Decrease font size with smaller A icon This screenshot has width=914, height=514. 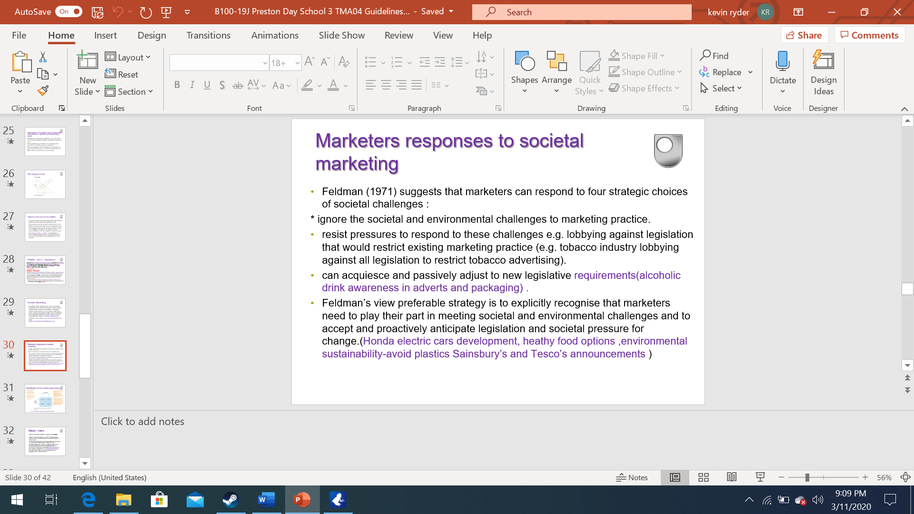[325, 61]
